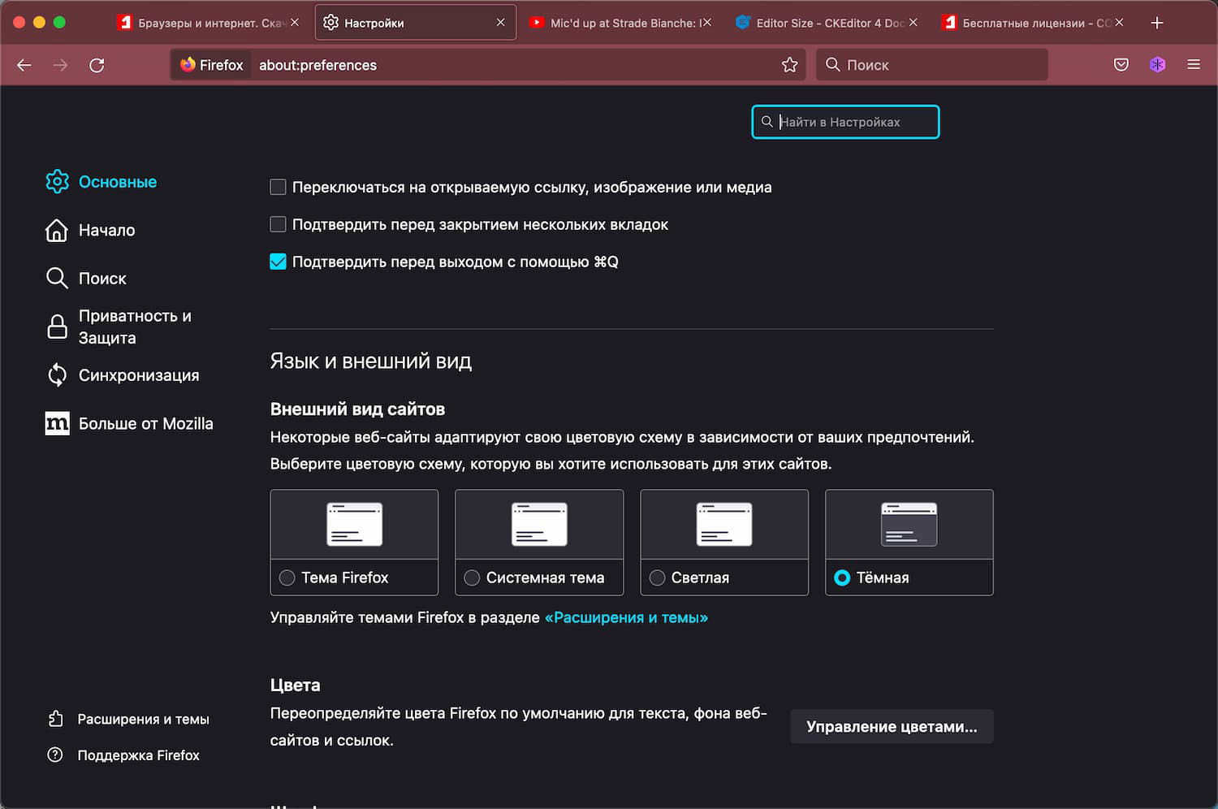This screenshot has height=809, width=1218.
Task: Click the home icon next to Начало
Action: pos(57,231)
